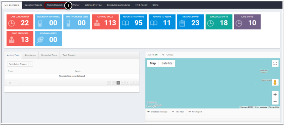Open the Message Board tile

[x=191, y=22]
